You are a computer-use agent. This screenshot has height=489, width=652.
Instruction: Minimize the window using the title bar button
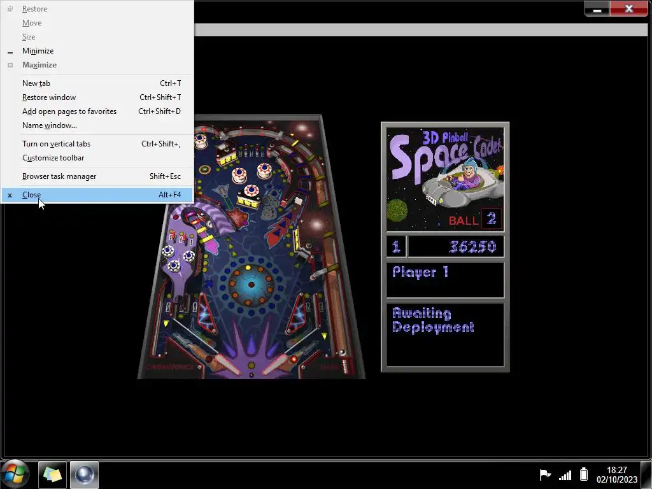[x=597, y=9]
